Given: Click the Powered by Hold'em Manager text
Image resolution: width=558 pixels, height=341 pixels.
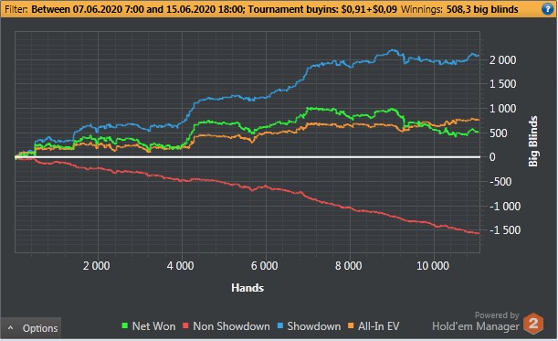Looking at the screenshot, I should 476,322.
